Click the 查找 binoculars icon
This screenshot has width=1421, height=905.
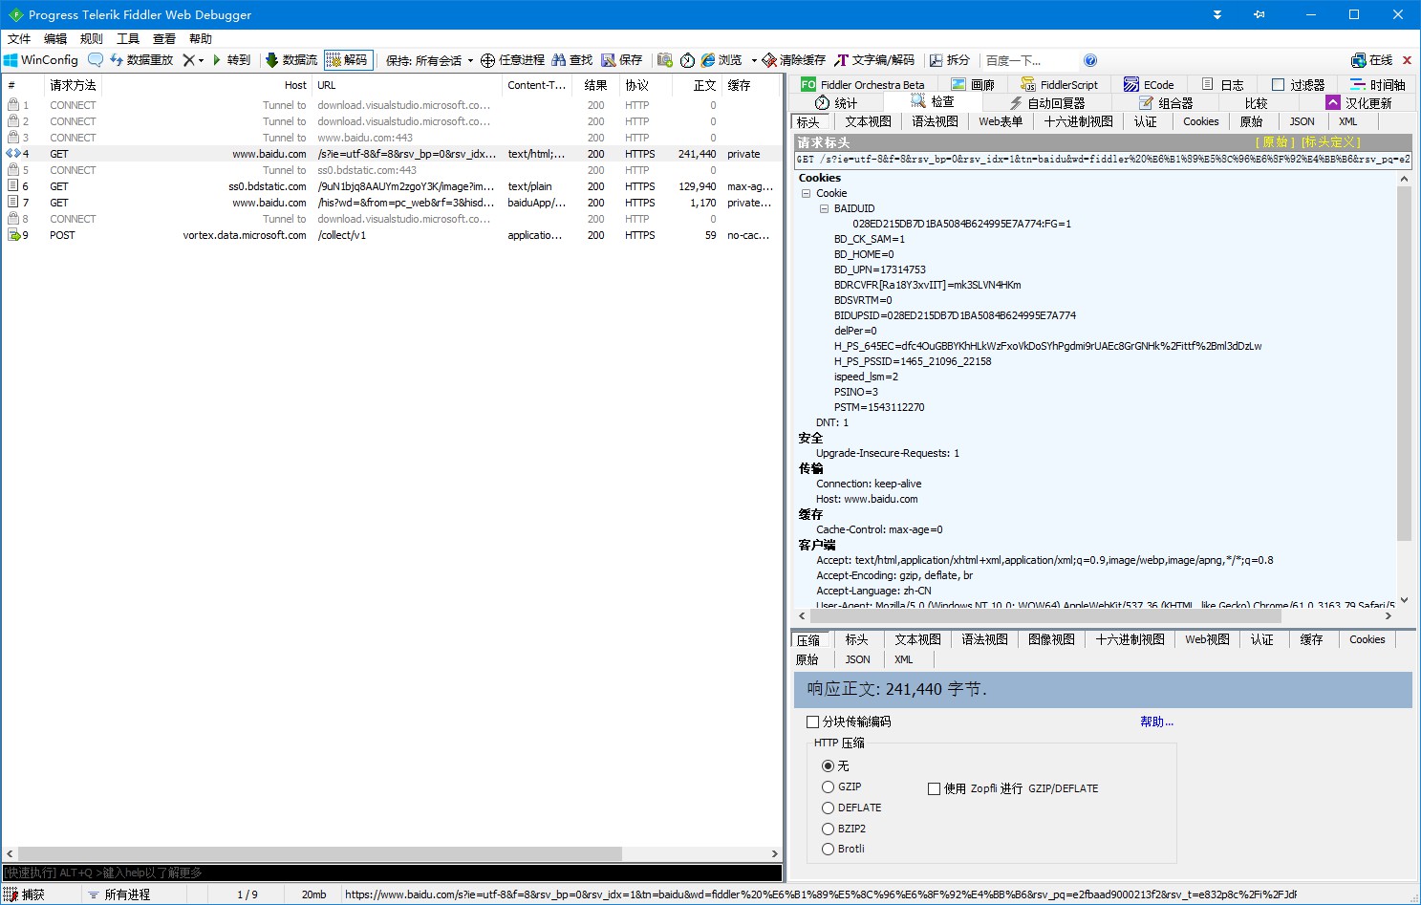[x=559, y=60]
